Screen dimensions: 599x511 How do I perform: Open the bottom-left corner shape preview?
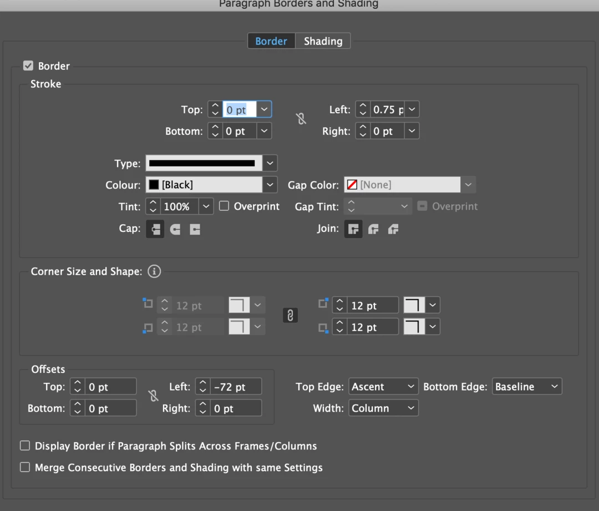click(239, 327)
